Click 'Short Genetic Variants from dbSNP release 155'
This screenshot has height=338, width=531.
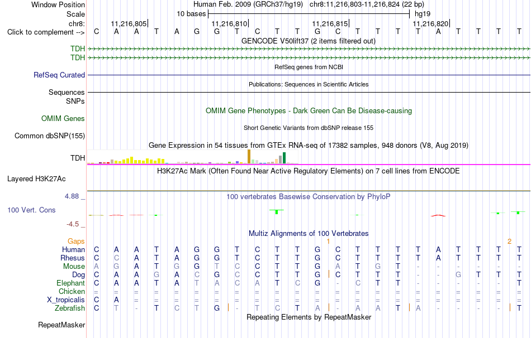309,128
